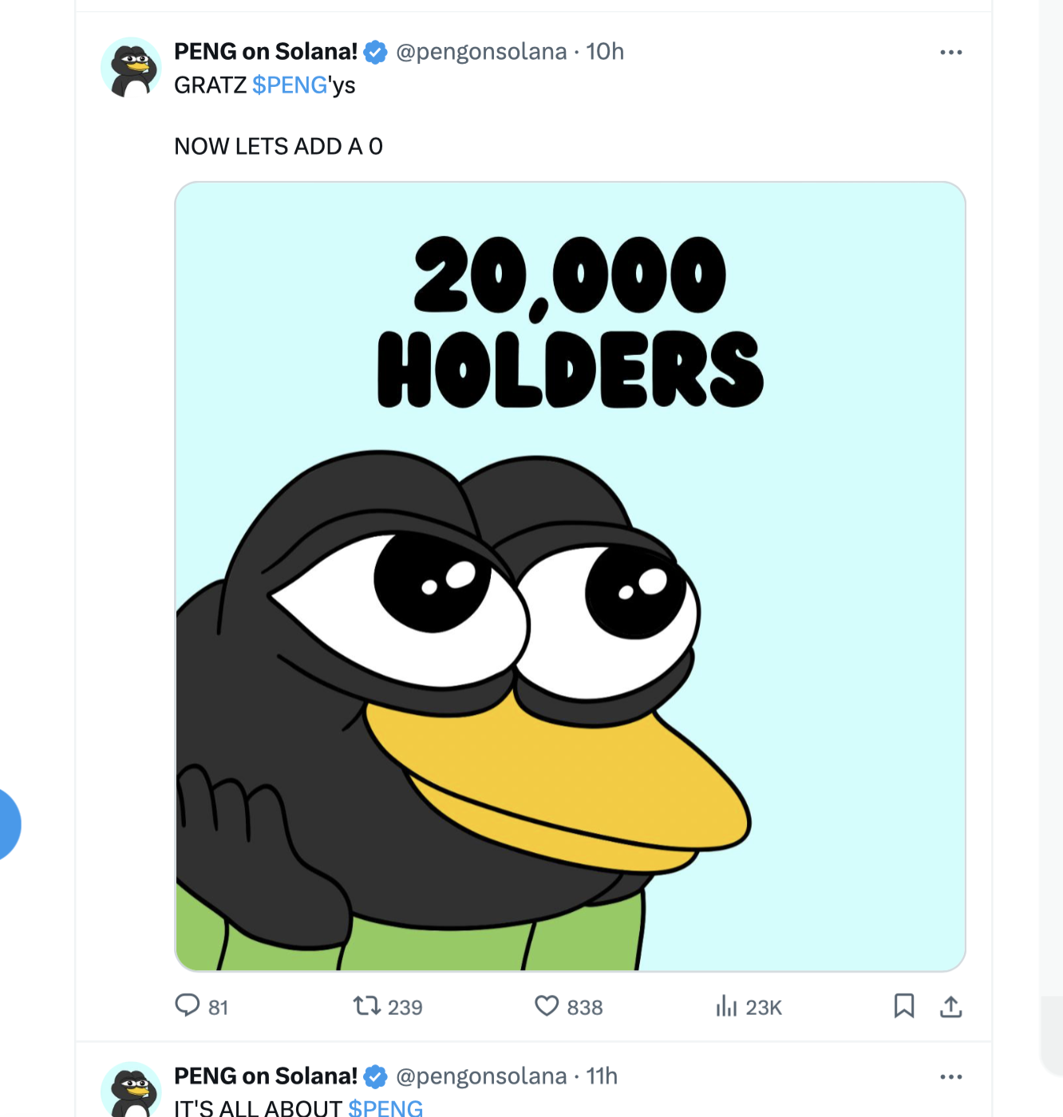Click verified badge on the 11h tweet
The image size is (1063, 1117).
coord(376,1077)
